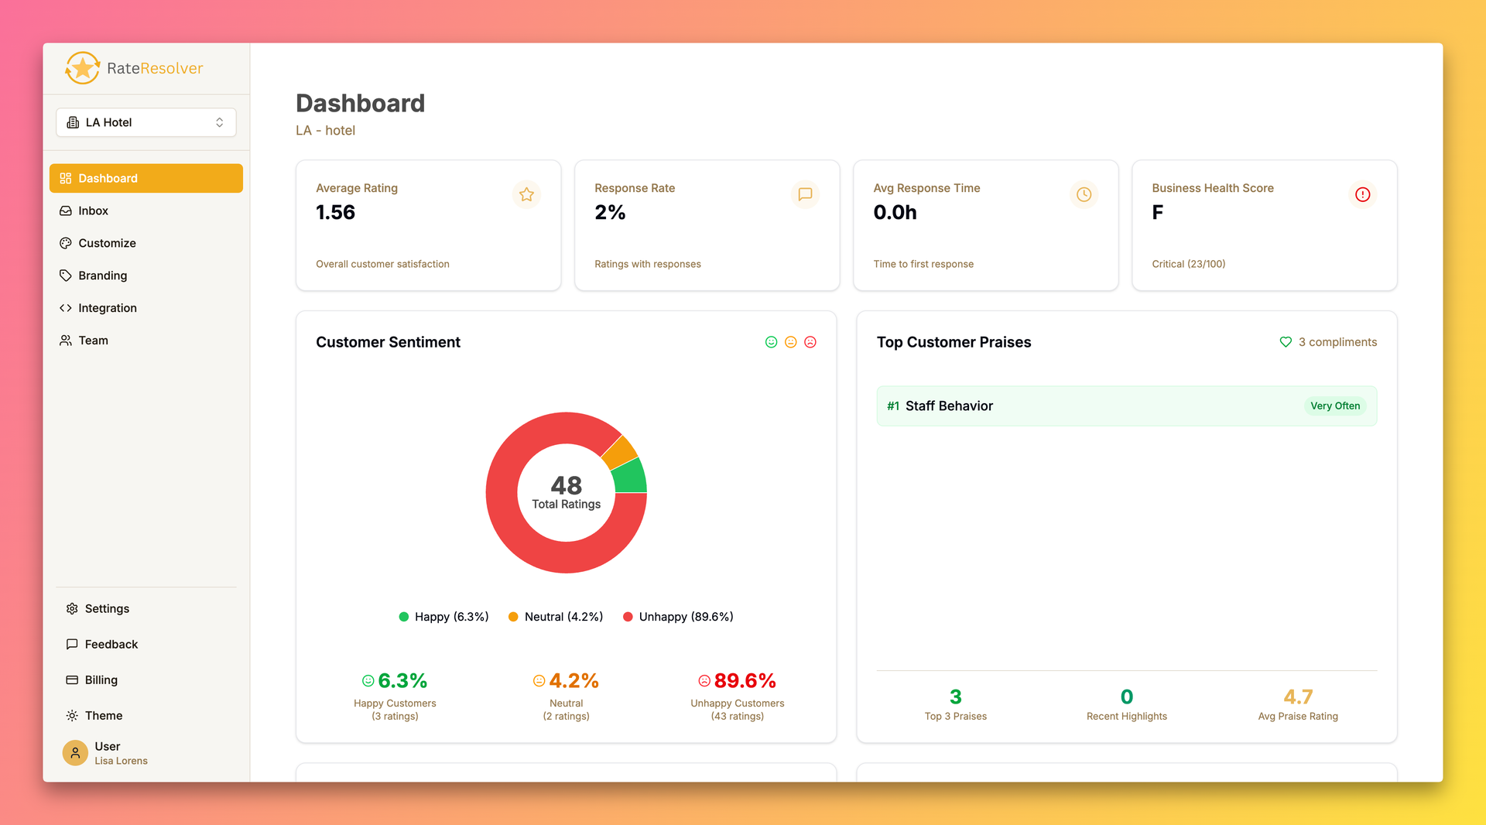Click the alert icon on Business Health Score card

tap(1362, 194)
